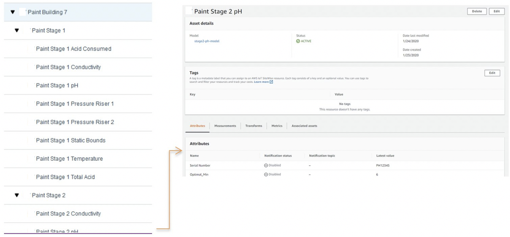Open Paint Stage 1 pH asset
This screenshot has height=237, width=510.
pyautogui.click(x=57, y=85)
